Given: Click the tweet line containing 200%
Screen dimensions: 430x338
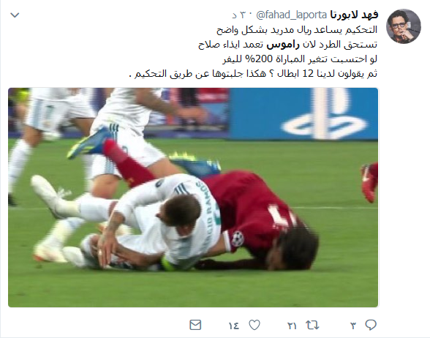Looking at the screenshot, I should (x=300, y=59).
